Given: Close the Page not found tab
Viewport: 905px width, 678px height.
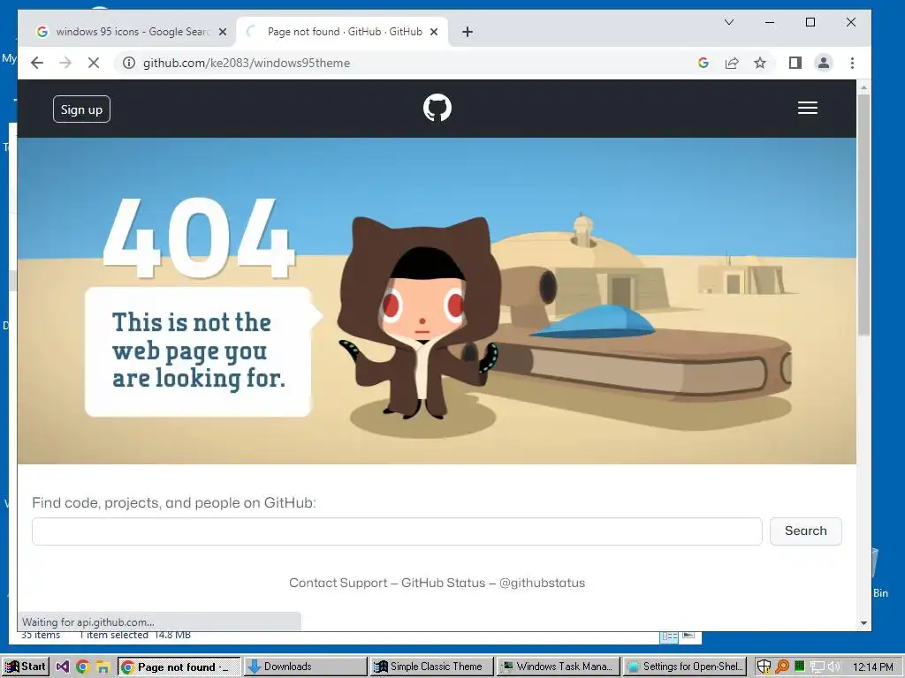Looking at the screenshot, I should tap(434, 32).
